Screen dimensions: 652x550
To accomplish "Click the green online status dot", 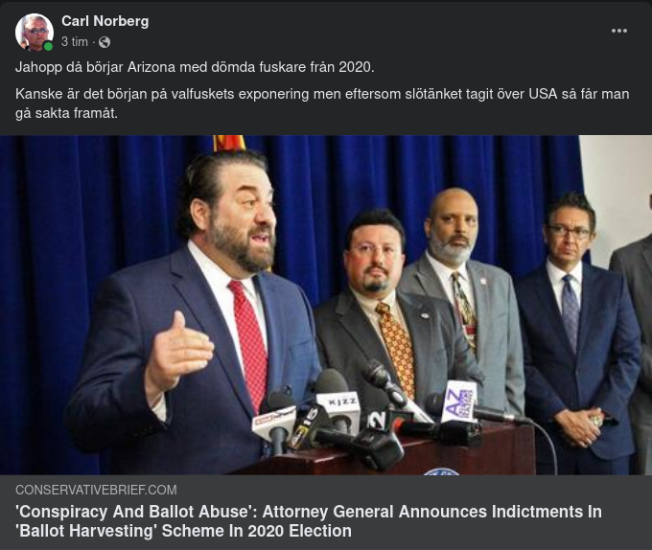I will click(48, 47).
